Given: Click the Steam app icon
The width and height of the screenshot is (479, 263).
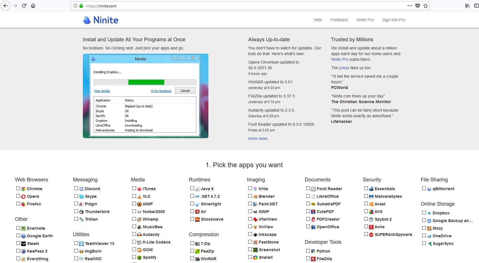Looking at the screenshot, I should pyautogui.click(x=23, y=244).
